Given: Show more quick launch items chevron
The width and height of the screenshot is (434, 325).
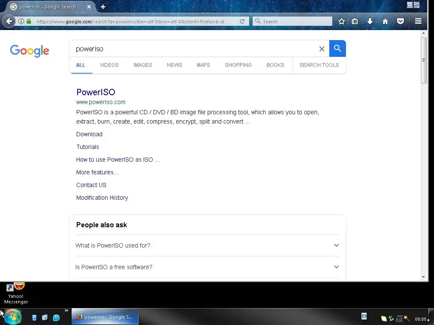Looking at the screenshot, I should click(67, 311).
